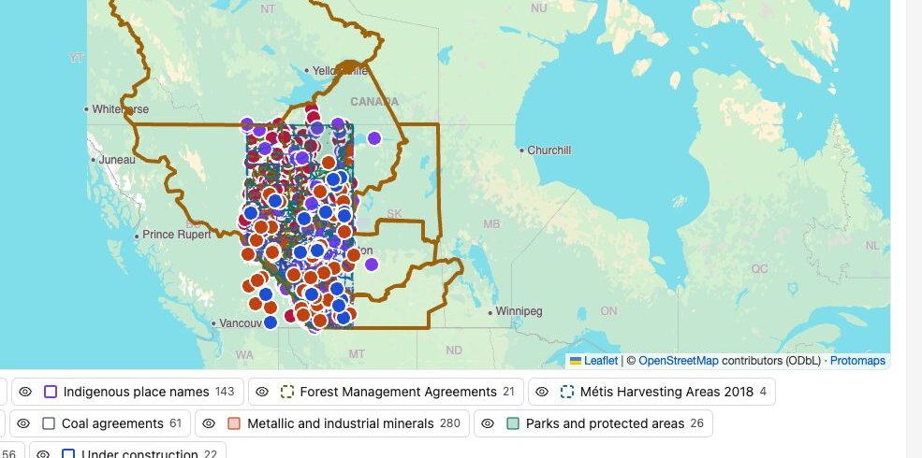Select Metallic and industrial minerals label
This screenshot has width=922, height=458.
coord(341,423)
